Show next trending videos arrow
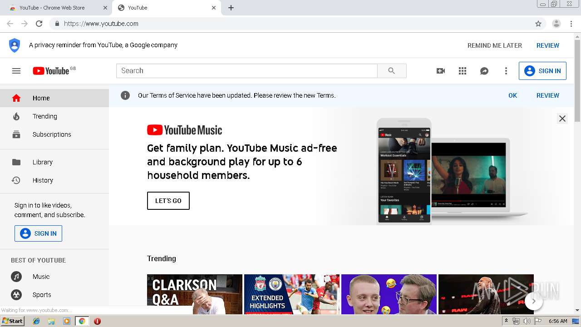581x327 pixels. (x=534, y=301)
